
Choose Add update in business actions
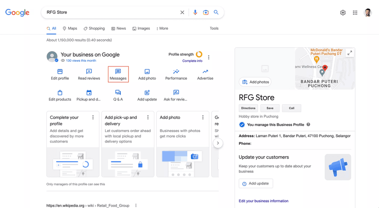point(147,96)
